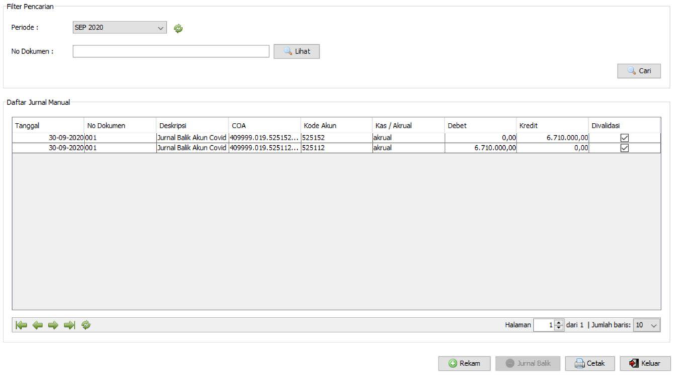Go to first page arrow icon

click(x=21, y=325)
